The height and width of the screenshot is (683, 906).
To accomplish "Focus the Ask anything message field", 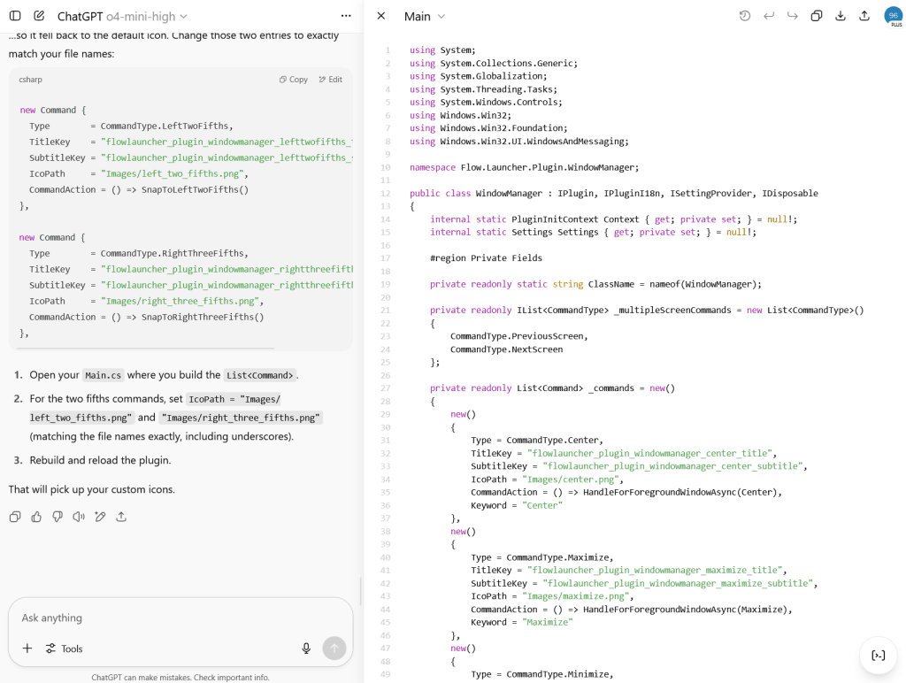I will pos(180,618).
